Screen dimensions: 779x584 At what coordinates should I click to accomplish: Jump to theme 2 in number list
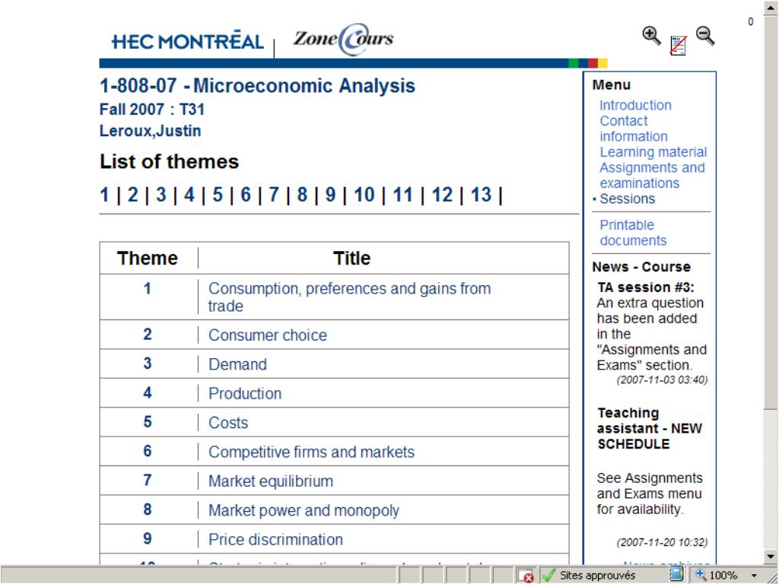[132, 195]
